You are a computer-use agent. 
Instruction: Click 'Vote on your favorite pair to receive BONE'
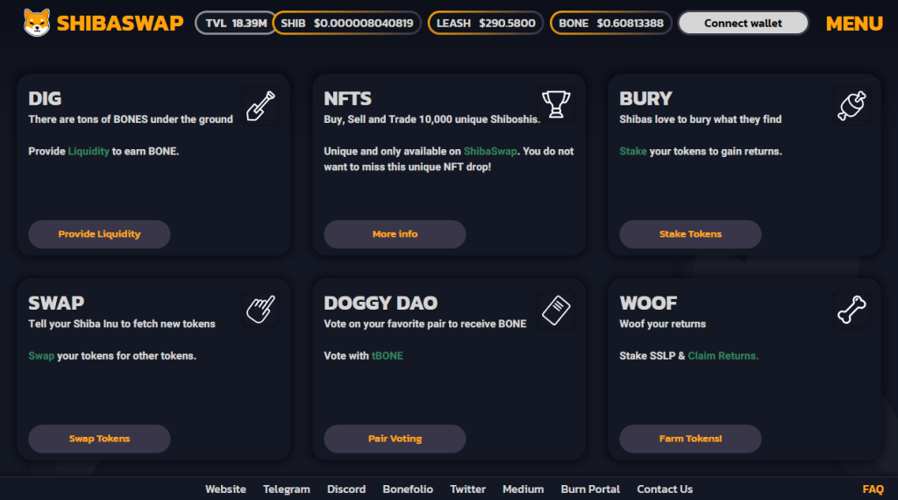click(425, 324)
